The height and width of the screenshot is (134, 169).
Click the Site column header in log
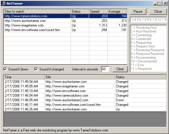click(80, 77)
